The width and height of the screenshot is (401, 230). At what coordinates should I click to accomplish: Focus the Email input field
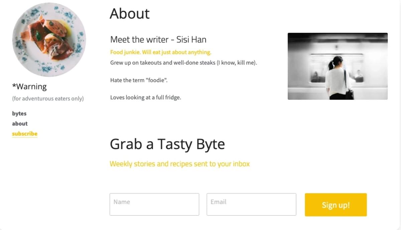[x=251, y=204]
